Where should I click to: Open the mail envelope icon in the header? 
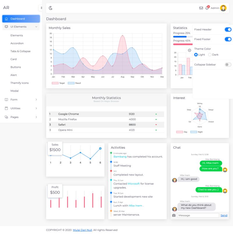pos(201,8)
